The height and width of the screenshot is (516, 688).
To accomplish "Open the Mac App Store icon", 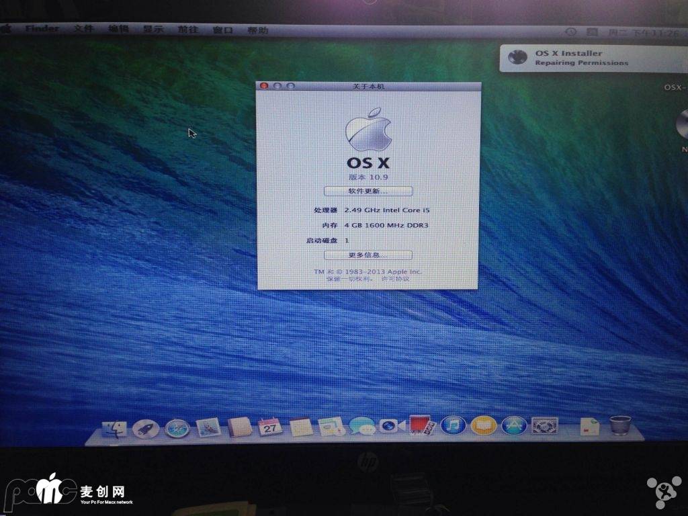I will pyautogui.click(x=514, y=425).
